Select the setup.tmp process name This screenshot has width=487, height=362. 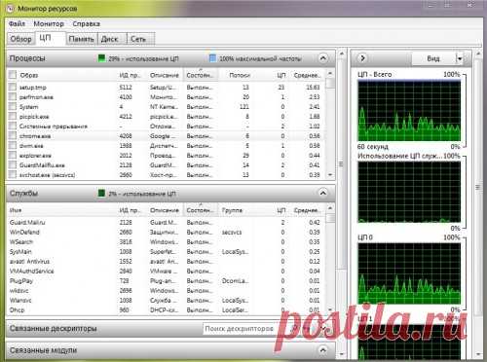tap(33, 88)
